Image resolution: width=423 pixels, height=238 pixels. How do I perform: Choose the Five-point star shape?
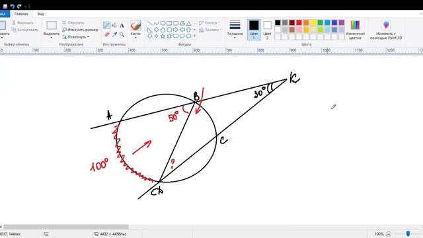[163, 36]
